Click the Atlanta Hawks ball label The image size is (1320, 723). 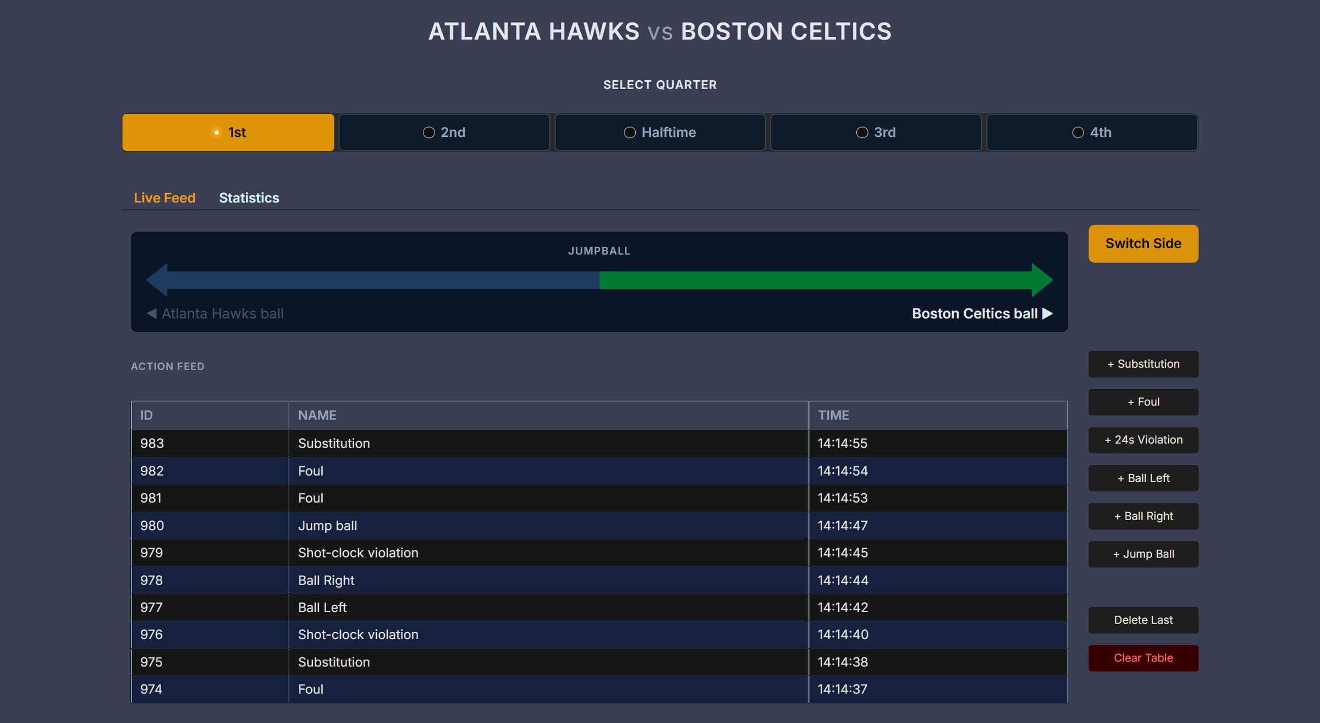coord(215,313)
